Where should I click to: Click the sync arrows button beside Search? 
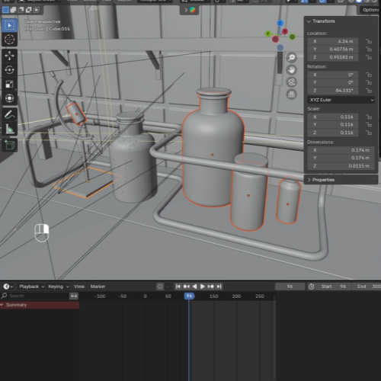click(74, 296)
